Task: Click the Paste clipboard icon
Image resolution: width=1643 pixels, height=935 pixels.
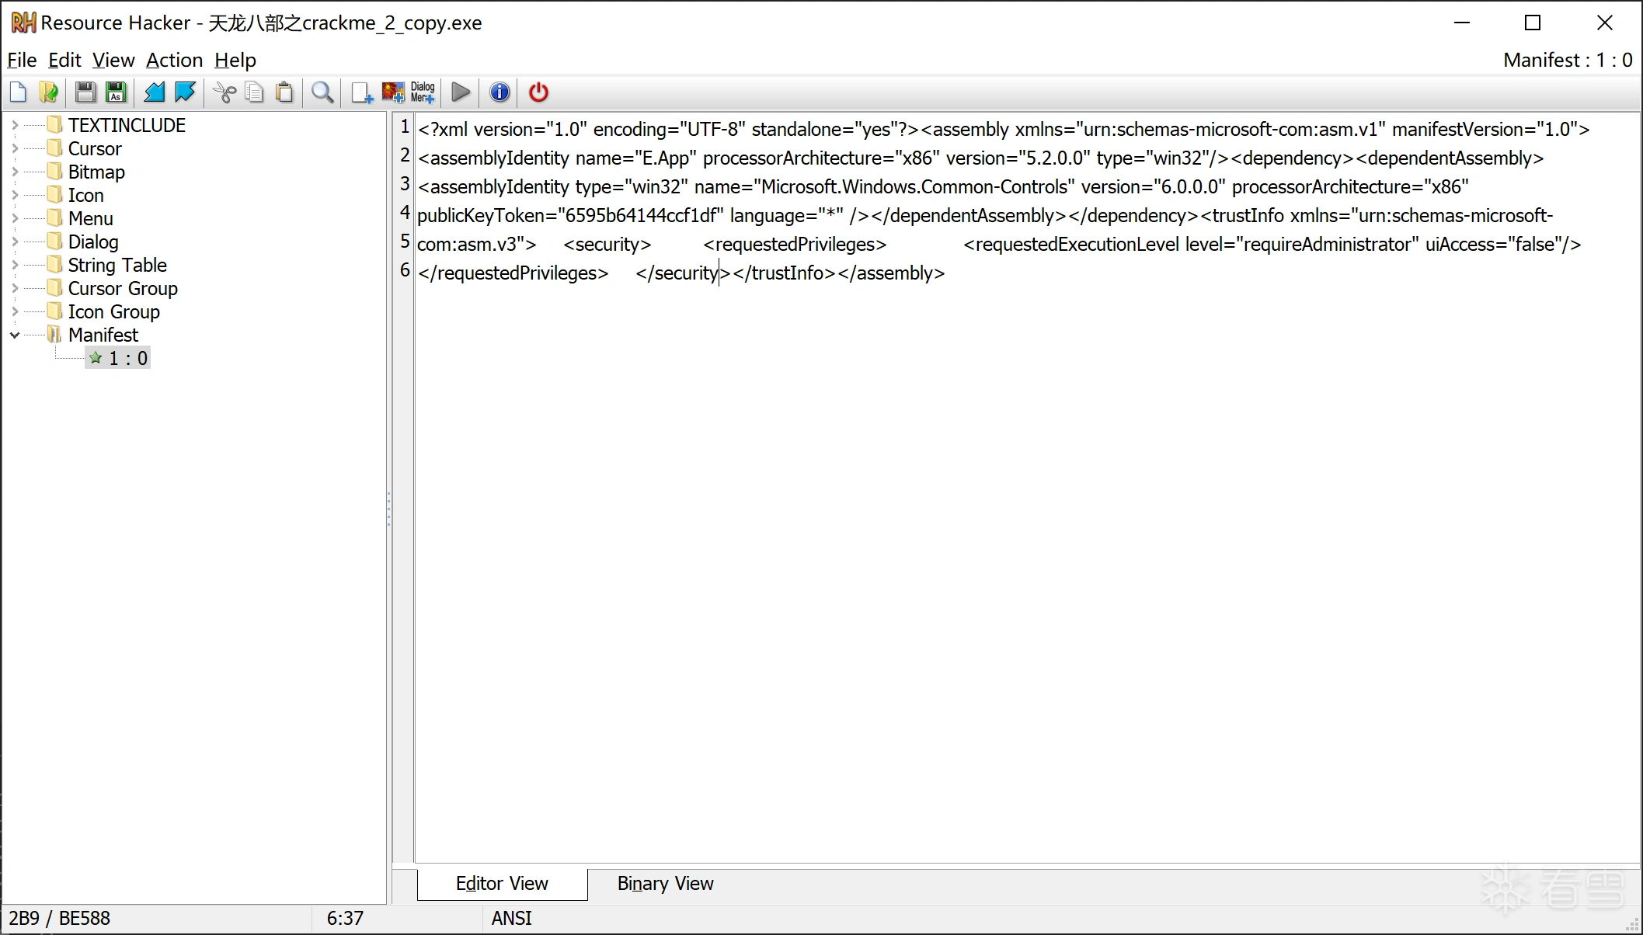Action: pyautogui.click(x=285, y=92)
